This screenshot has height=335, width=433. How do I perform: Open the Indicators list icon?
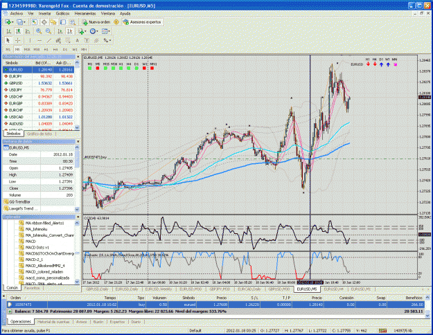pyautogui.click(x=81, y=31)
